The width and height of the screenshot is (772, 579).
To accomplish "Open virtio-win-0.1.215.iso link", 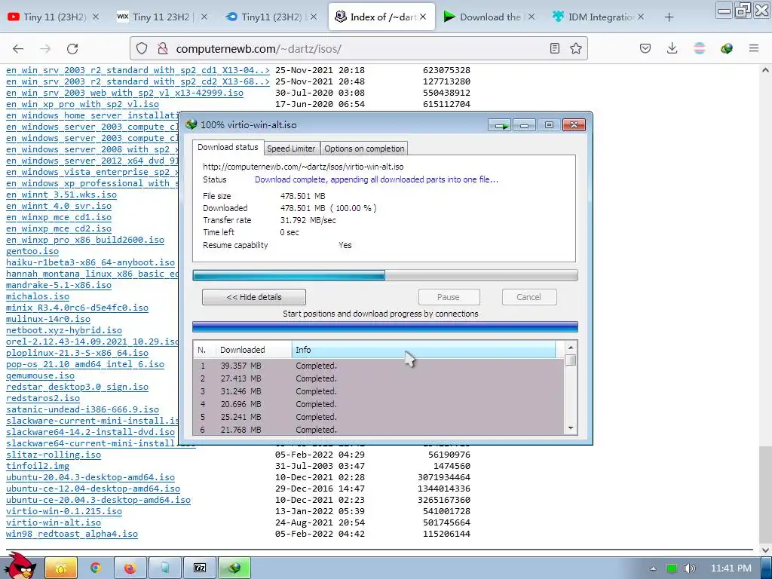I will (x=64, y=511).
